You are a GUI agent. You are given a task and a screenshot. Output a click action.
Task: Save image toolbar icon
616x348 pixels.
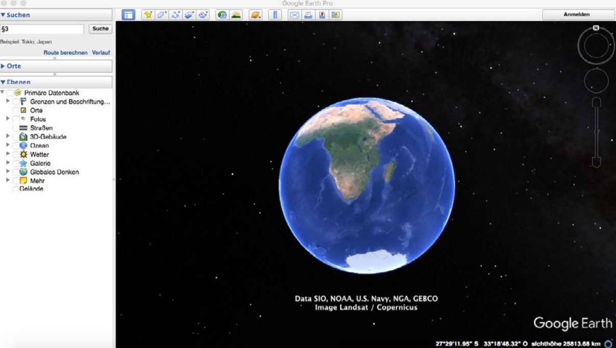322,15
